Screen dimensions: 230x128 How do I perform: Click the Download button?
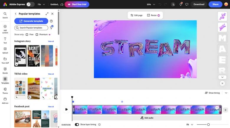[x=199, y=4]
